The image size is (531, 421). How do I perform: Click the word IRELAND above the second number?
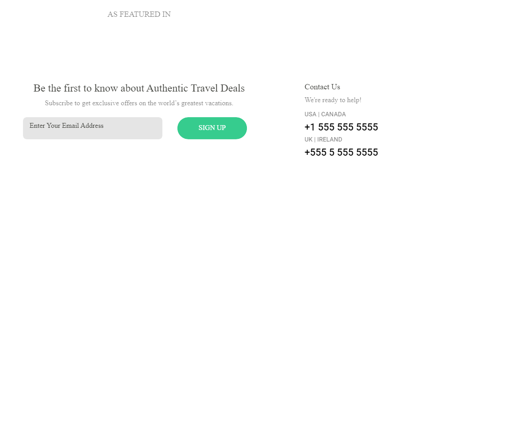click(x=330, y=139)
